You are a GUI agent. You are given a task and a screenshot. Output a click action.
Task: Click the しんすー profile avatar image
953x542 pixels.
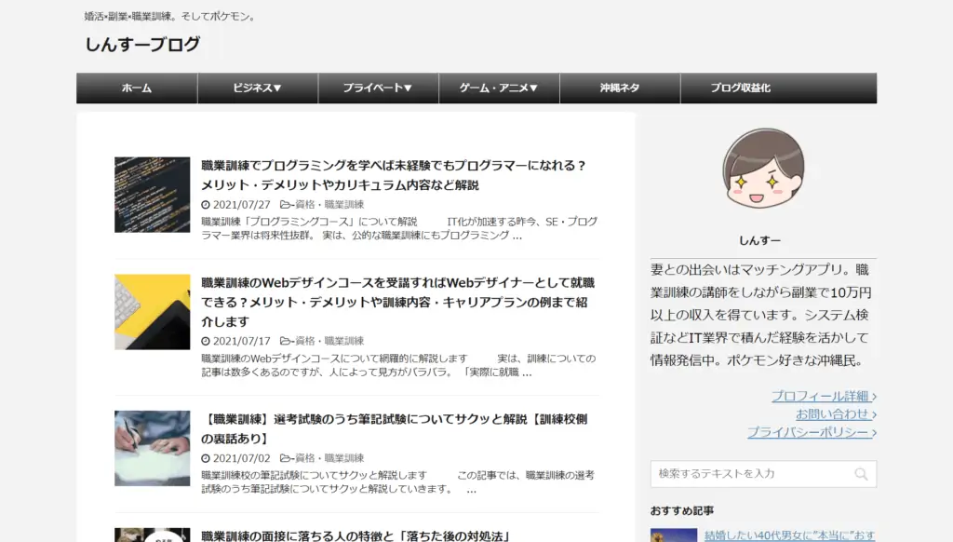tap(763, 168)
